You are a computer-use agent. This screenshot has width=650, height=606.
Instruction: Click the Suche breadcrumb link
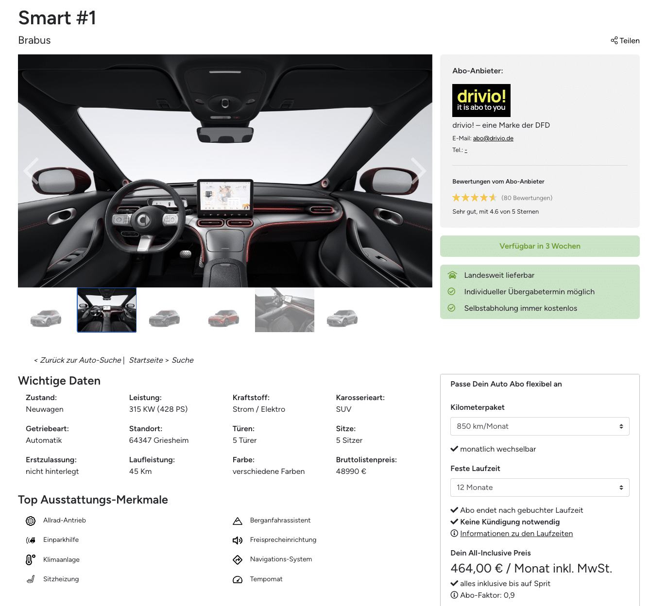[x=183, y=360]
